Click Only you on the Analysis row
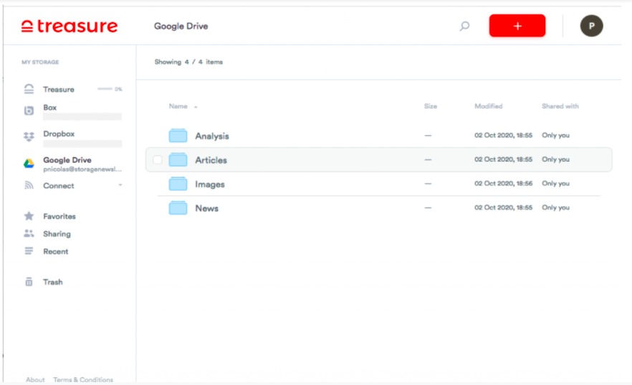This screenshot has width=632, height=385. [x=555, y=135]
